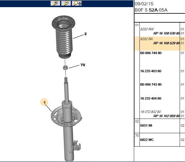Select part RP 16 102 859 80
185x162 pixels.
(167, 116)
